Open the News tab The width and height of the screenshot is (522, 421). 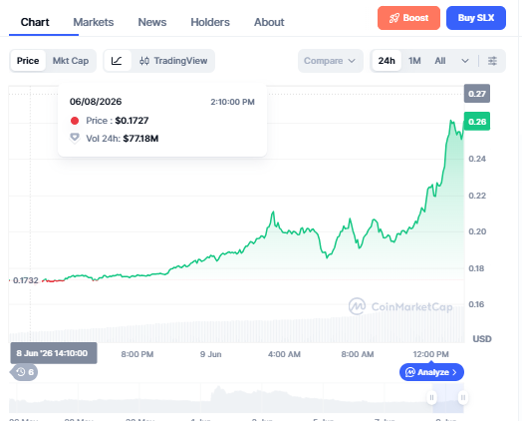[152, 22]
